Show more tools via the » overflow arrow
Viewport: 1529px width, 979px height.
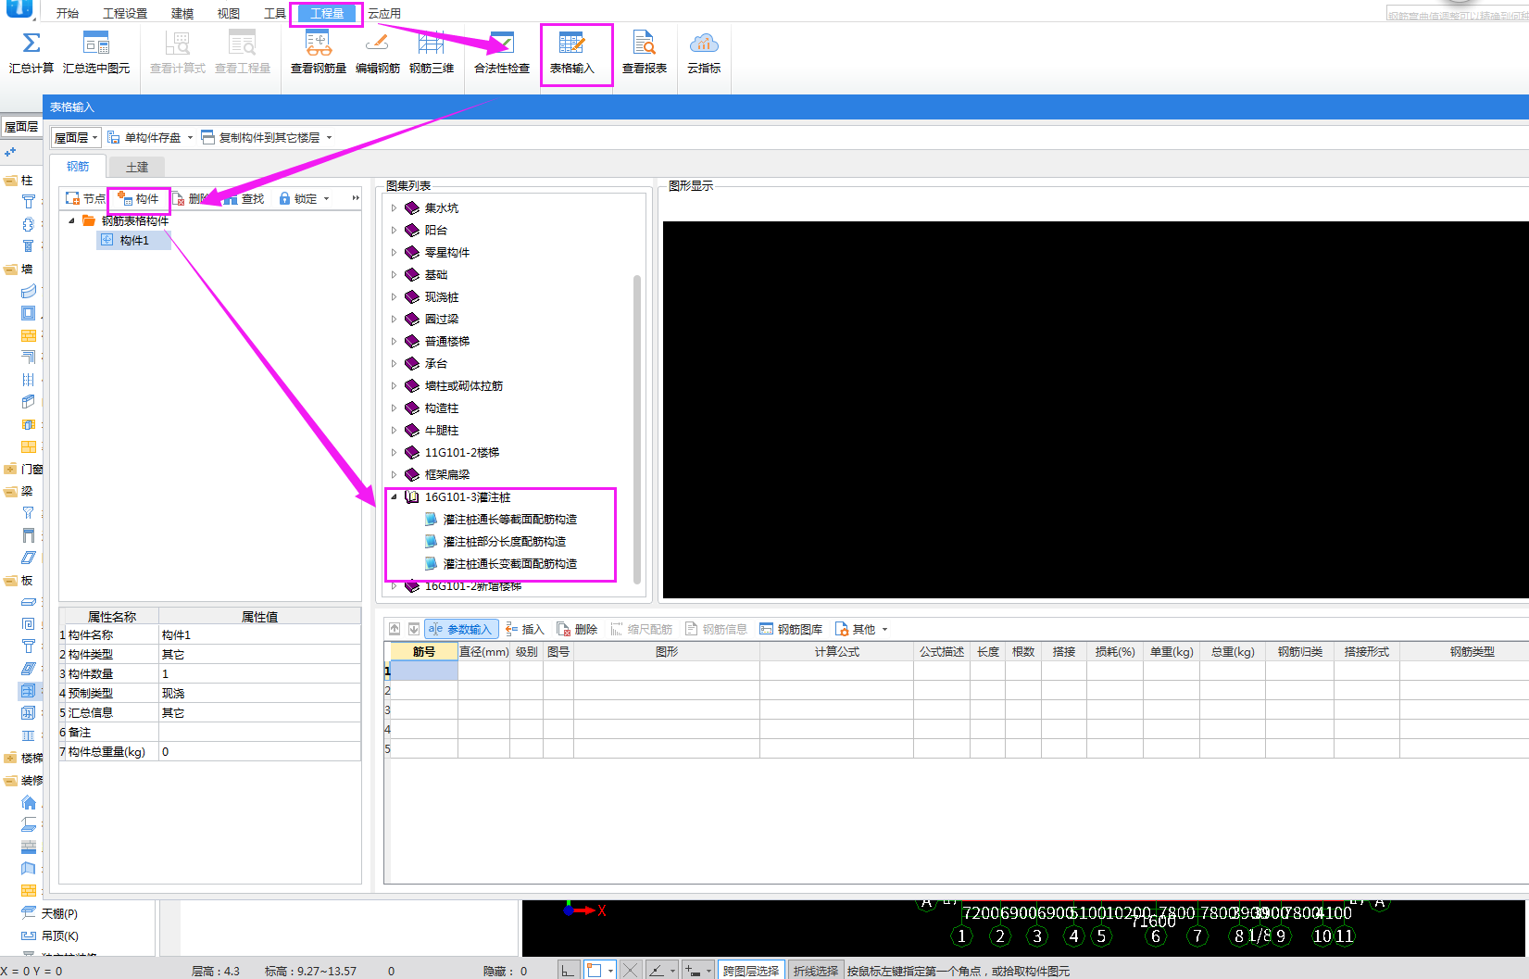(356, 198)
